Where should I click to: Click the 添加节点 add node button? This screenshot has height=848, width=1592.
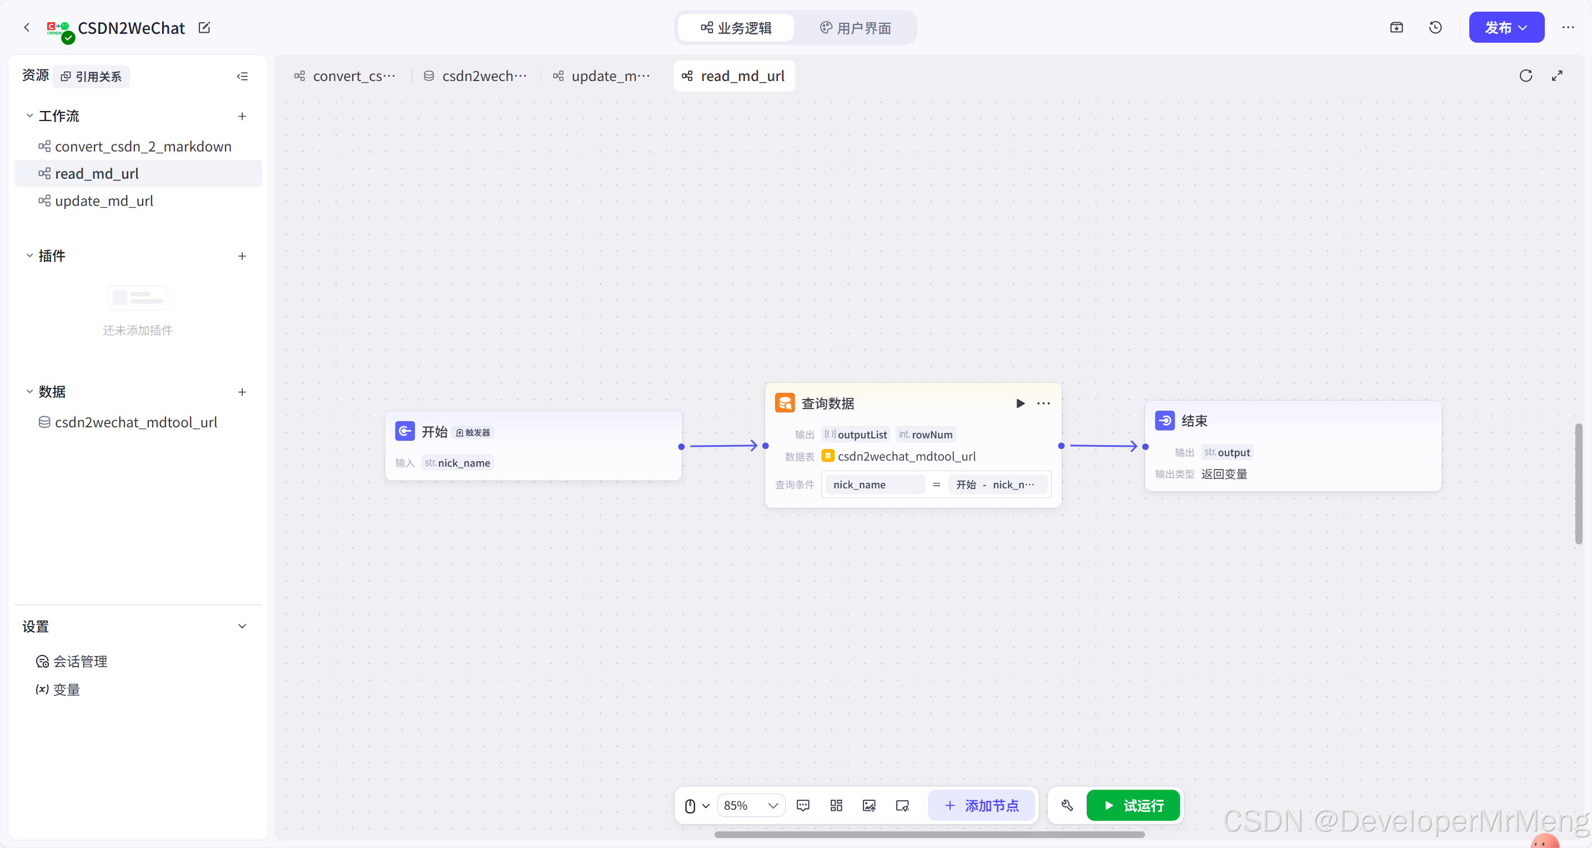pos(981,805)
